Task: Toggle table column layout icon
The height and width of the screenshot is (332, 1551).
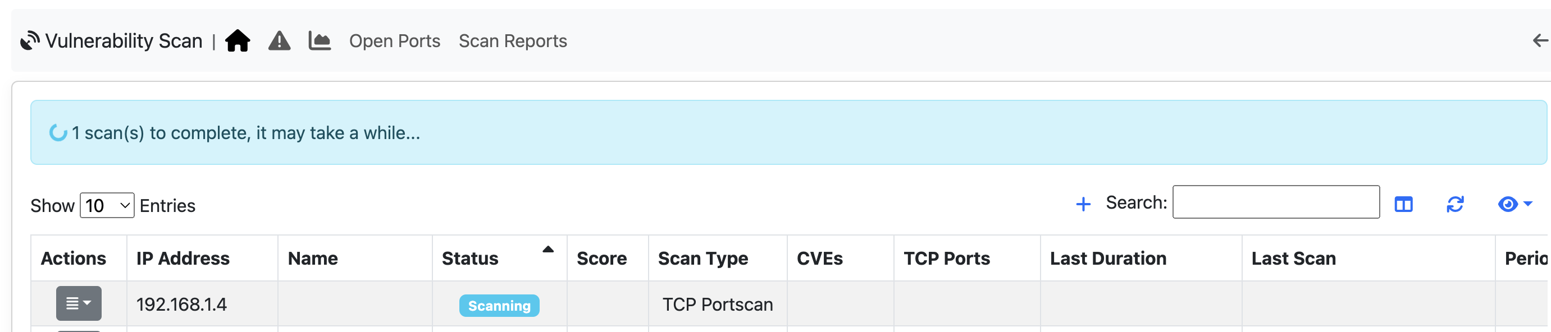Action: [x=1404, y=205]
